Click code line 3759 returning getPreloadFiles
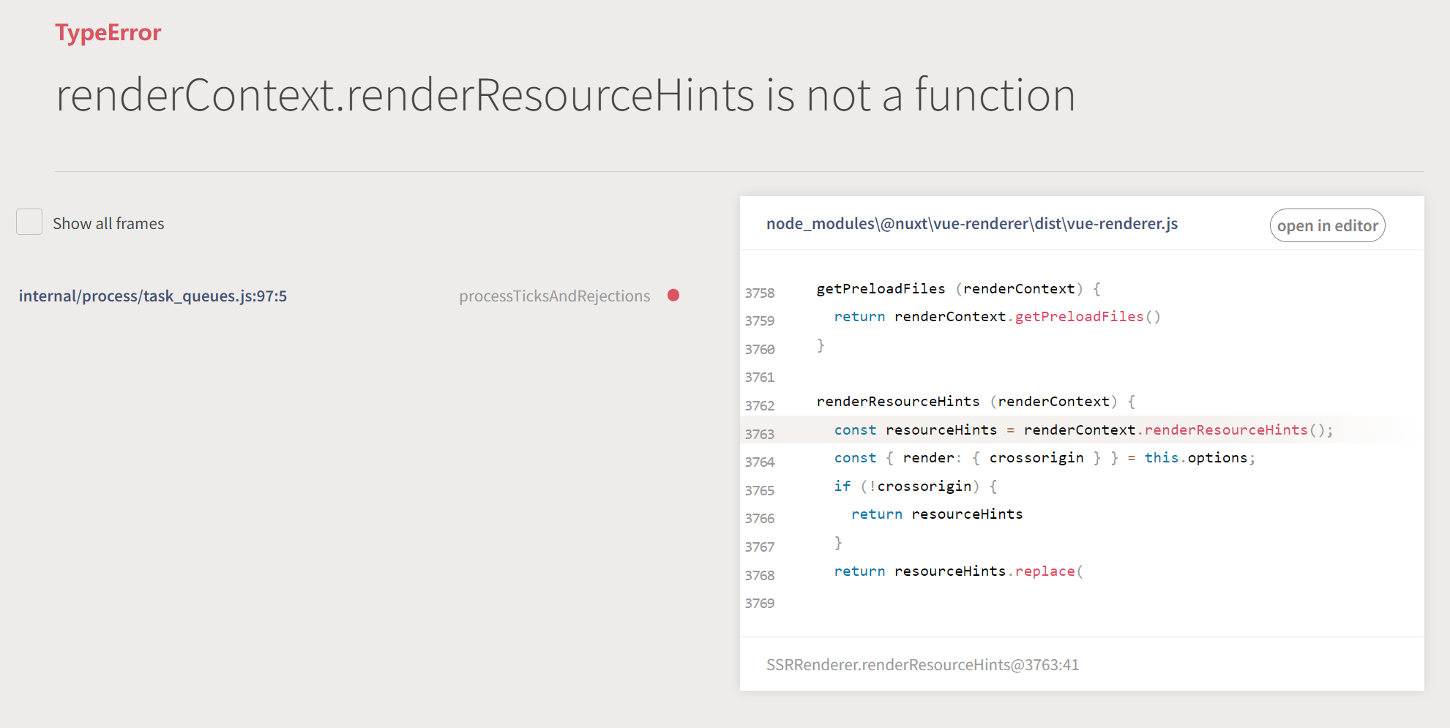The height and width of the screenshot is (728, 1450). coord(997,317)
